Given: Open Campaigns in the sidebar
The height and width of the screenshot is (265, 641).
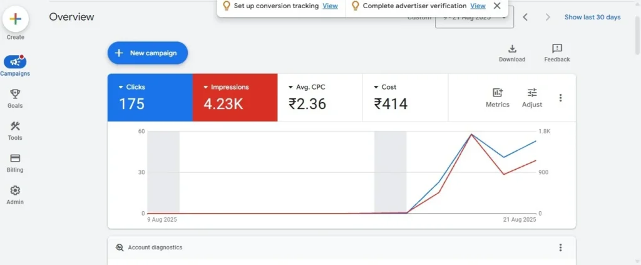Looking at the screenshot, I should coord(15,62).
